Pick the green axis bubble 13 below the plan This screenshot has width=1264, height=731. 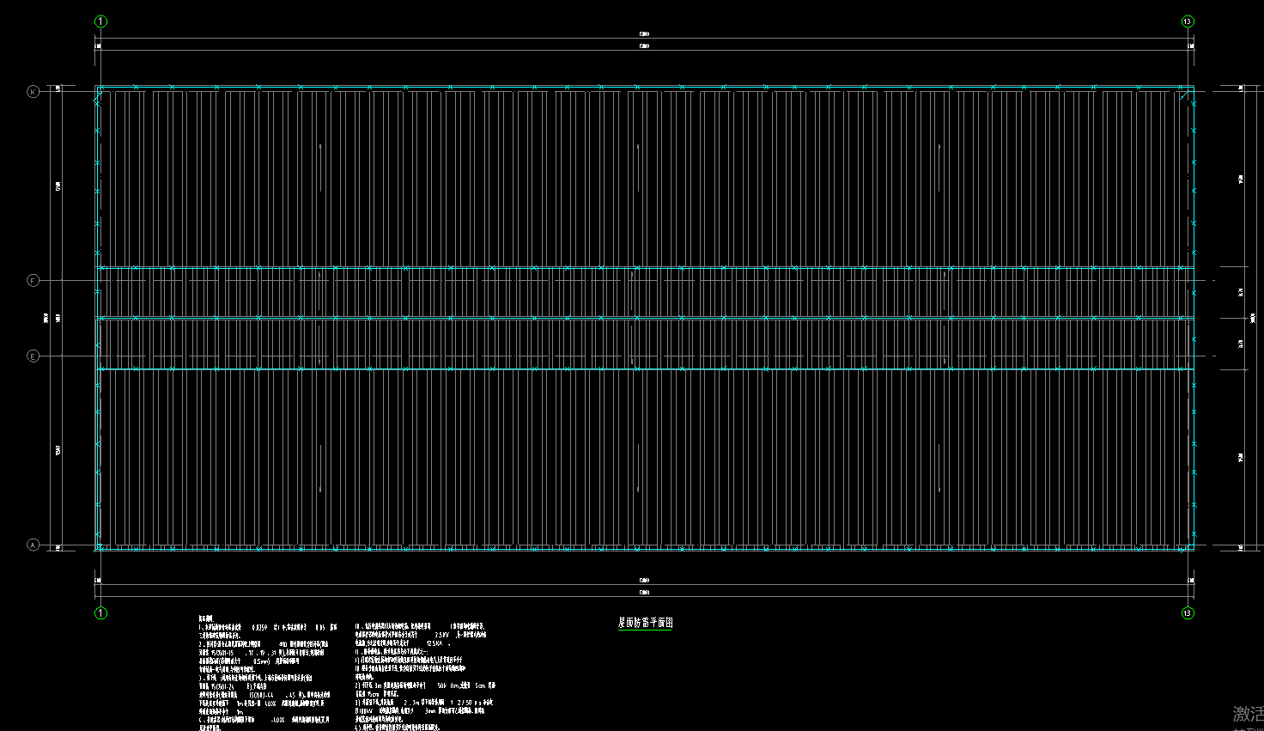[1188, 613]
